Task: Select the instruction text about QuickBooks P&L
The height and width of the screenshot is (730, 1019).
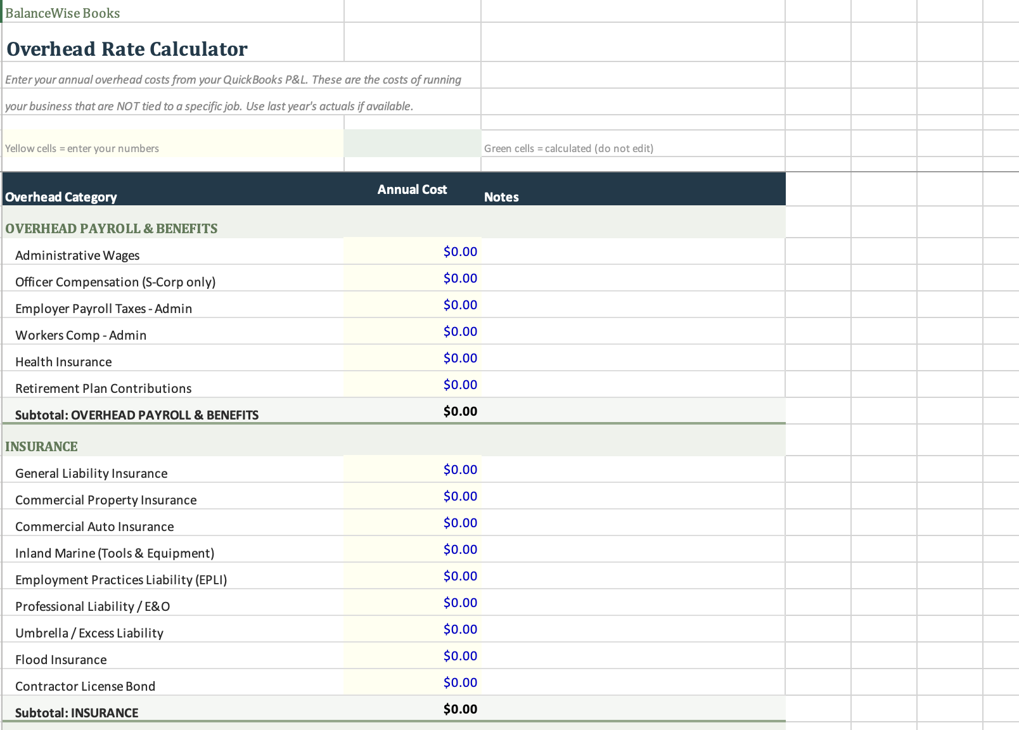Action: tap(233, 80)
